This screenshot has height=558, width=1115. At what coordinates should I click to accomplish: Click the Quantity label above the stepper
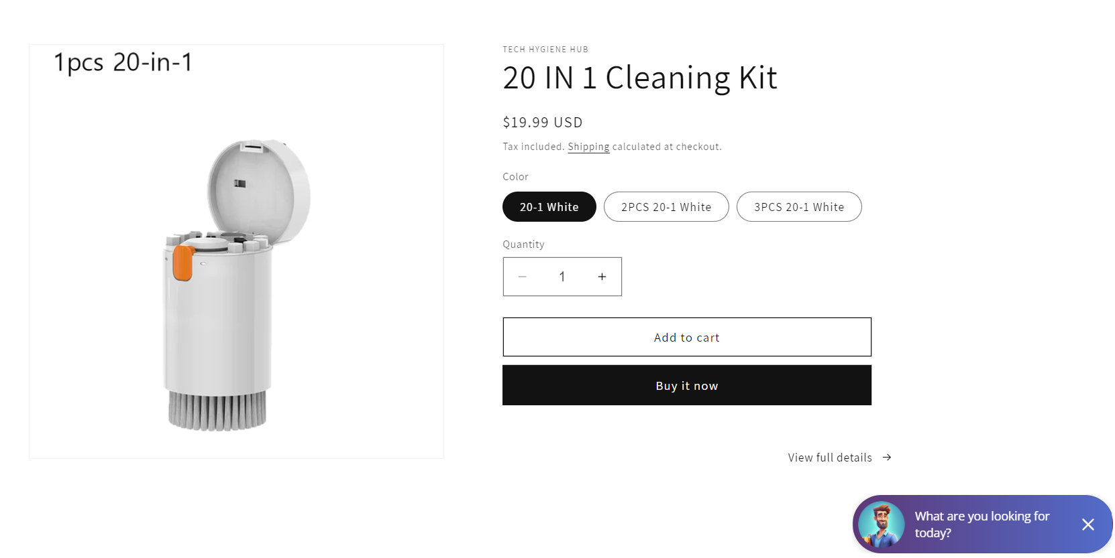[523, 244]
